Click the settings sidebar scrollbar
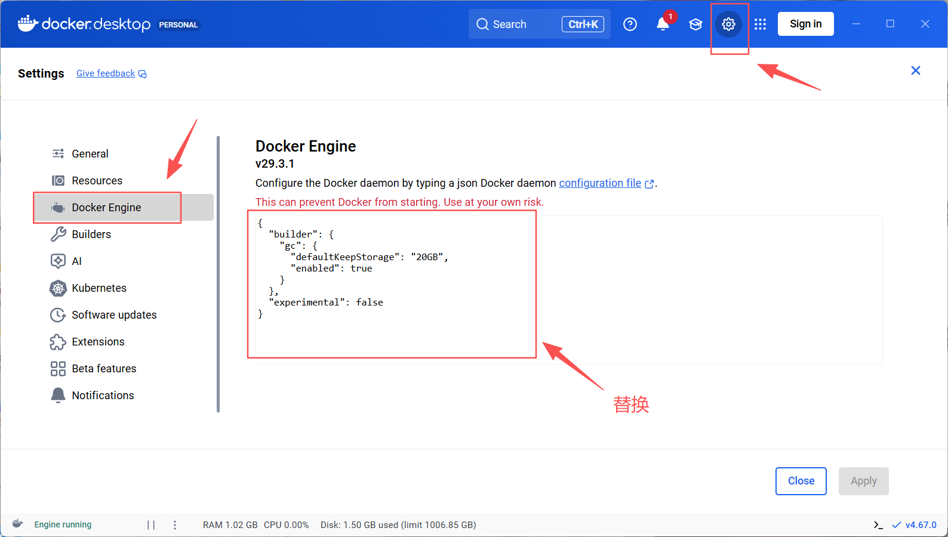Viewport: 948px width, 537px height. click(x=218, y=274)
